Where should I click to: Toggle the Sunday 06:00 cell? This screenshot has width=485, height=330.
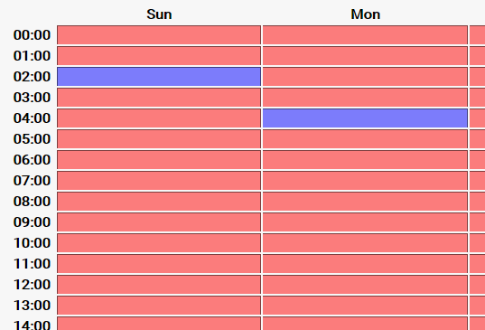pos(159,160)
